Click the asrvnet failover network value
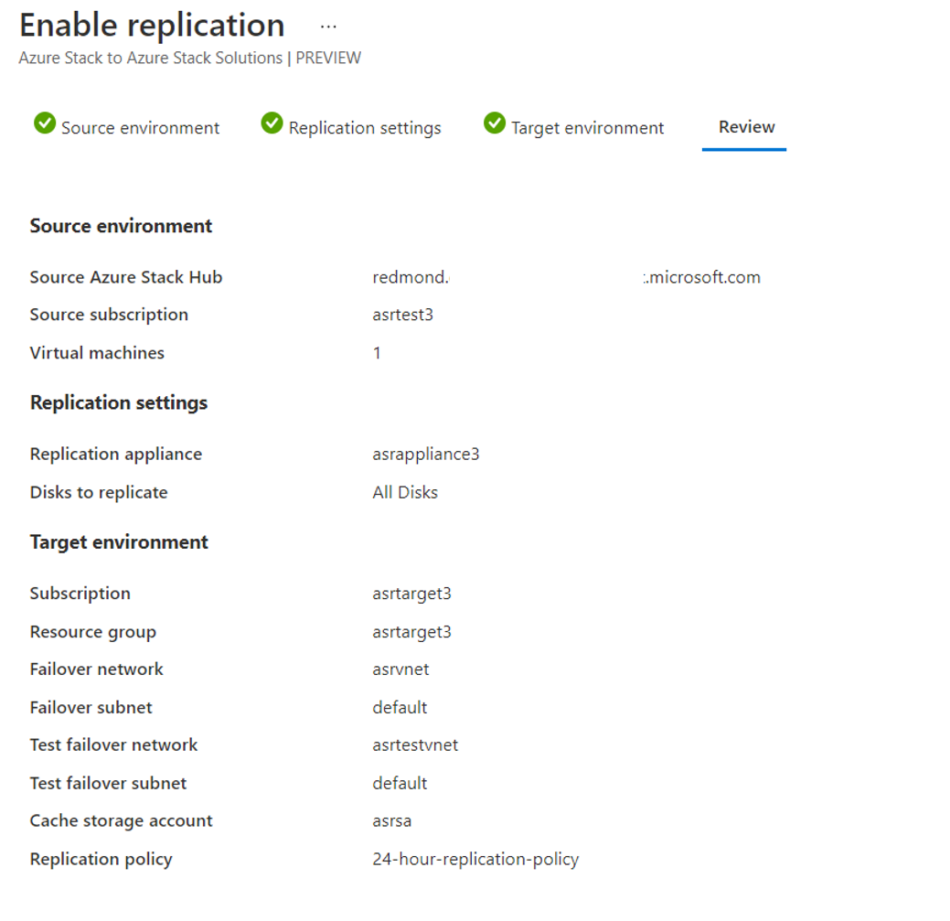Viewport: 950px width, 921px height. point(401,669)
